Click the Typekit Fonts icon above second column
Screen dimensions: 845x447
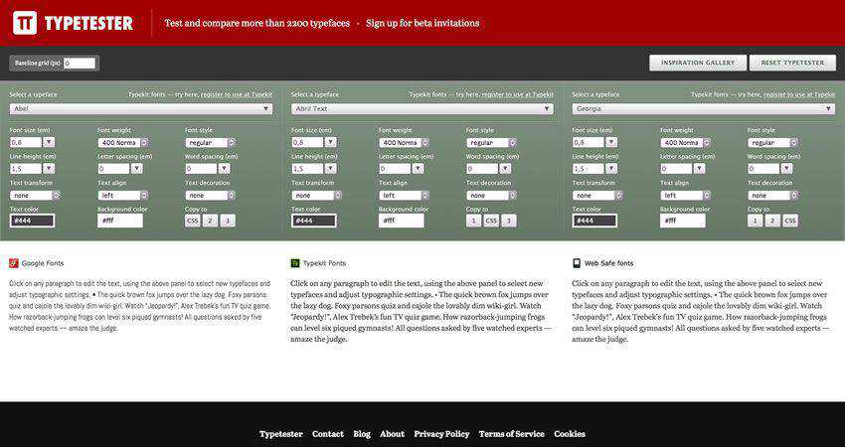click(x=295, y=263)
